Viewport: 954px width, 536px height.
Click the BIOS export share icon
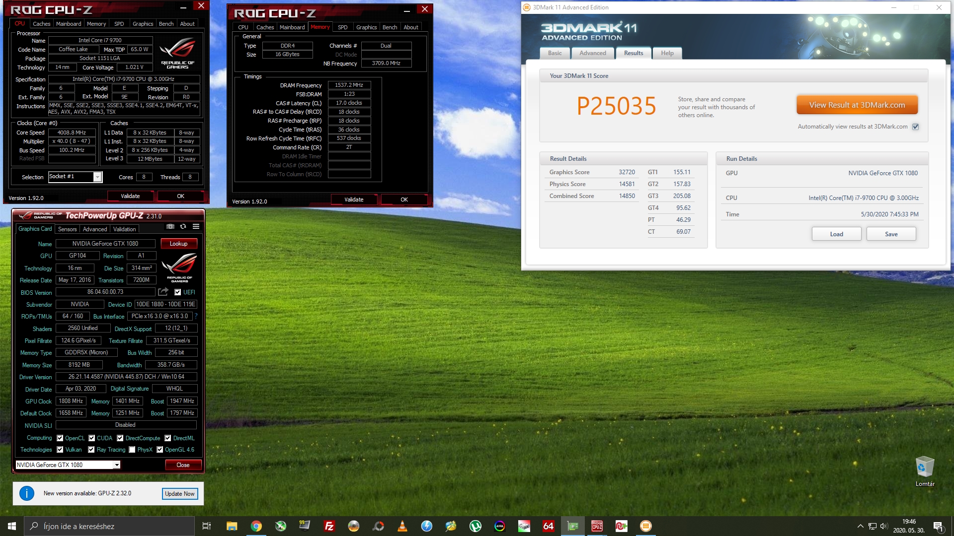(x=163, y=292)
